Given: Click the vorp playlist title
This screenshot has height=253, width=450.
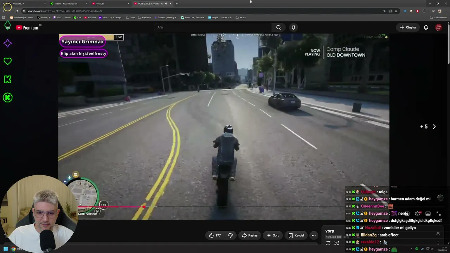Looking at the screenshot, I should pyautogui.click(x=330, y=231).
